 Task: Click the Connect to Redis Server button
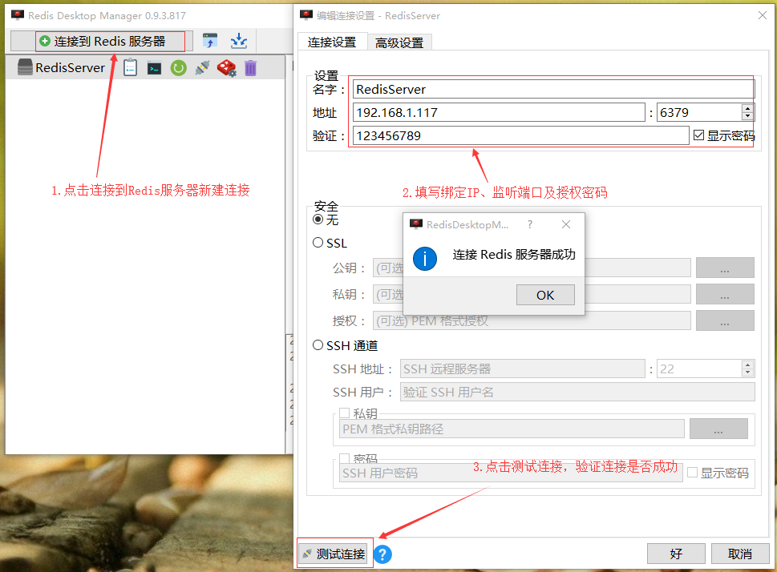click(102, 41)
